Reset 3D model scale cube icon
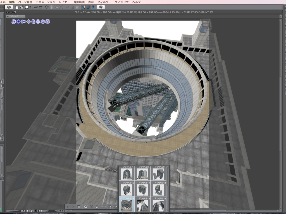 click(109, 207)
